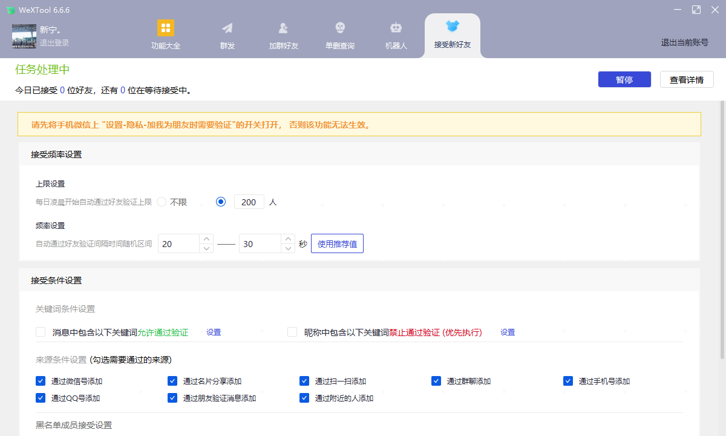Click the WeXTool logo in title bar
This screenshot has width=726, height=436.
pyautogui.click(x=11, y=10)
